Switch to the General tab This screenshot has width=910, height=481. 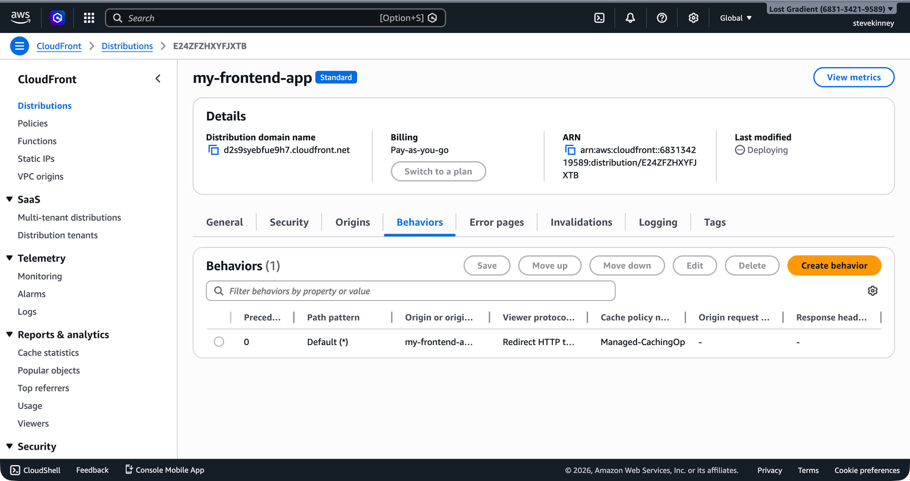point(225,222)
